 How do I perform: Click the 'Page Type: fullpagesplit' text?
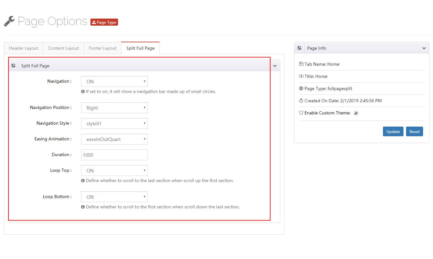tap(328, 88)
